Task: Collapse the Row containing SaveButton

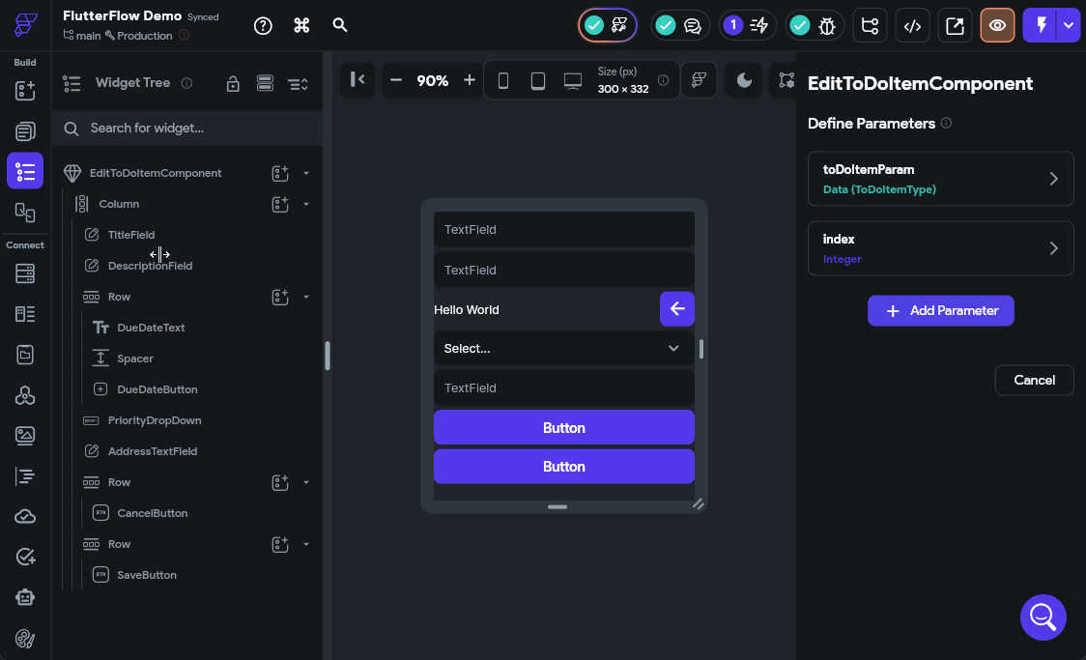Action: coord(306,544)
